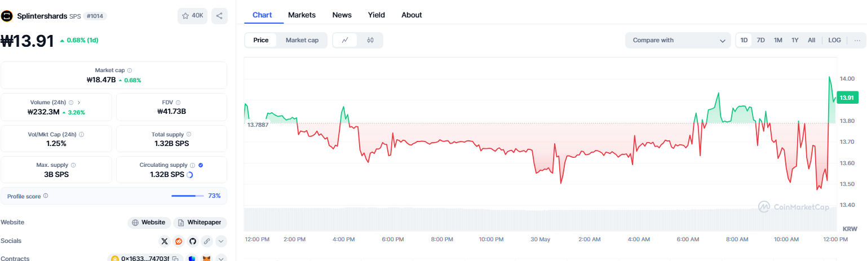Click the 3B SPS max supply value
Viewport: 867px width, 261px height.
tap(56, 174)
